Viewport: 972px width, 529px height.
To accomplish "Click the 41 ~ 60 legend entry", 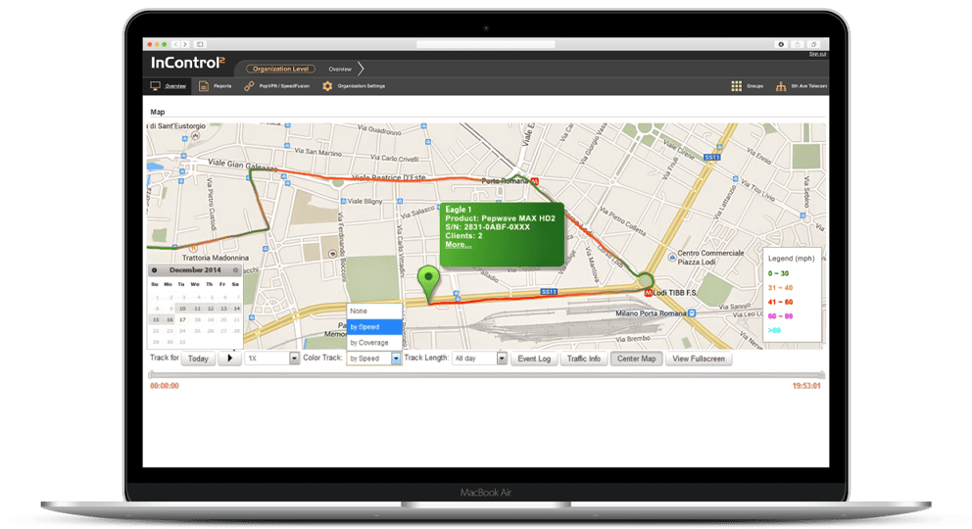I will 780,302.
